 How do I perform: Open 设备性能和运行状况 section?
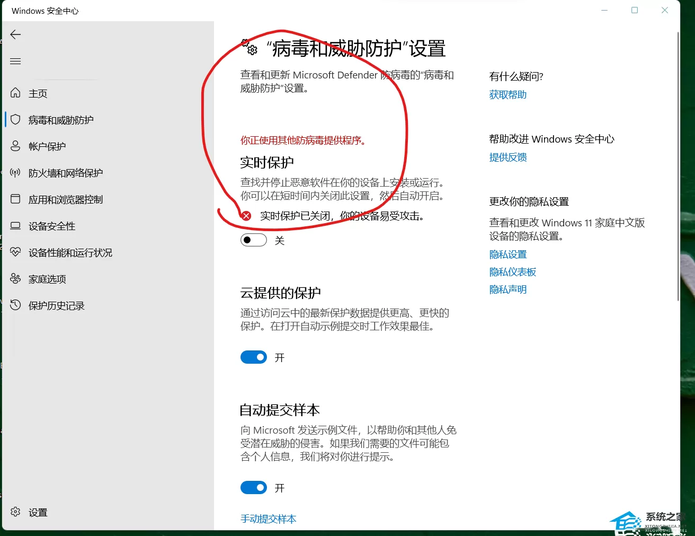point(70,252)
